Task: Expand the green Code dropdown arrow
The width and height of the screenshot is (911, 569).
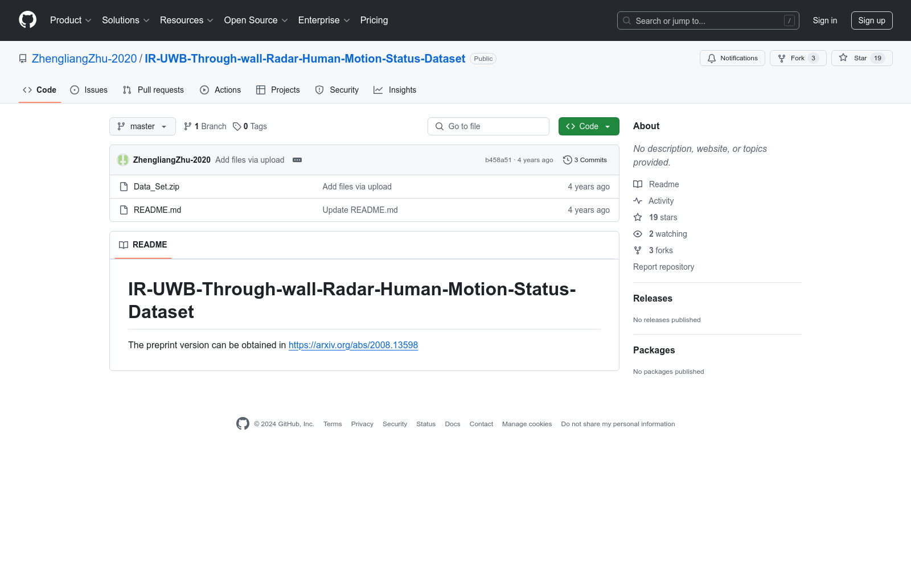Action: (x=608, y=126)
